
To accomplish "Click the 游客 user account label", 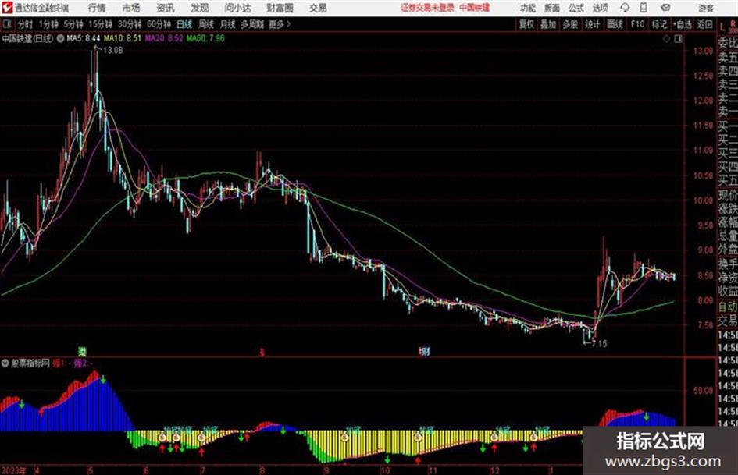I will (x=706, y=8).
